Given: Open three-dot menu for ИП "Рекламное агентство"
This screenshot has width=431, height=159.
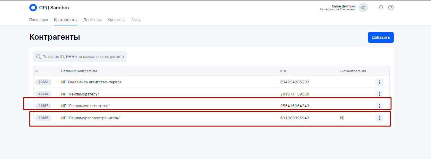Looking at the screenshot, I should [379, 106].
